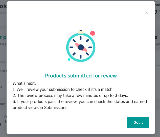The image size is (160, 137).
Task: Click step 1 about reviewing your submission
Action: point(63,89)
